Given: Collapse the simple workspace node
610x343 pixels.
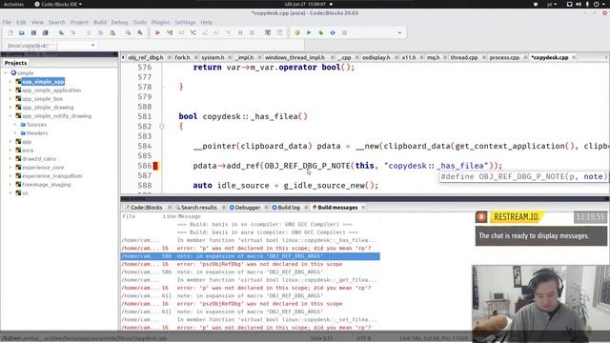Looking at the screenshot, I should (6, 73).
